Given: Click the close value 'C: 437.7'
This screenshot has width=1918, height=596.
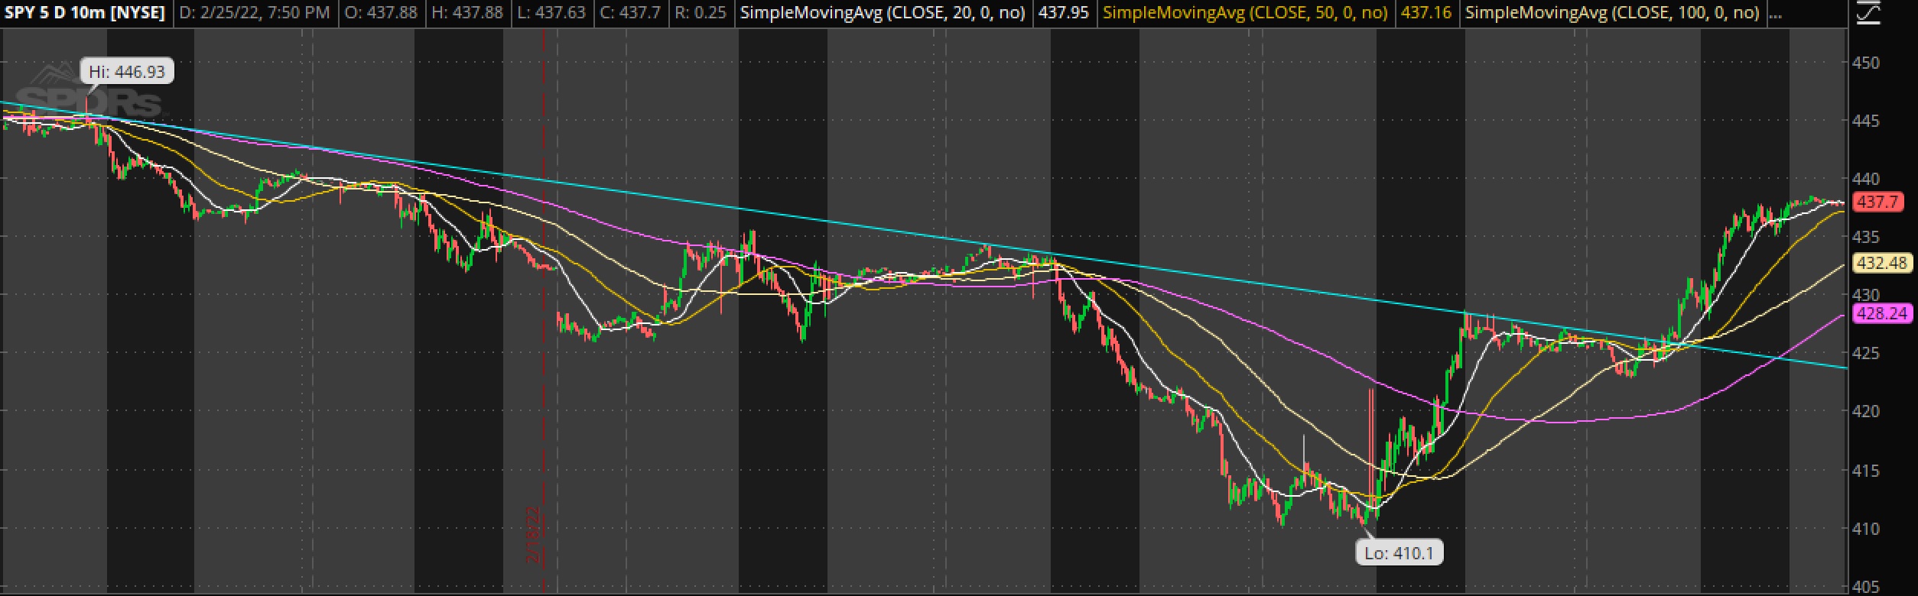Looking at the screenshot, I should click(x=629, y=12).
